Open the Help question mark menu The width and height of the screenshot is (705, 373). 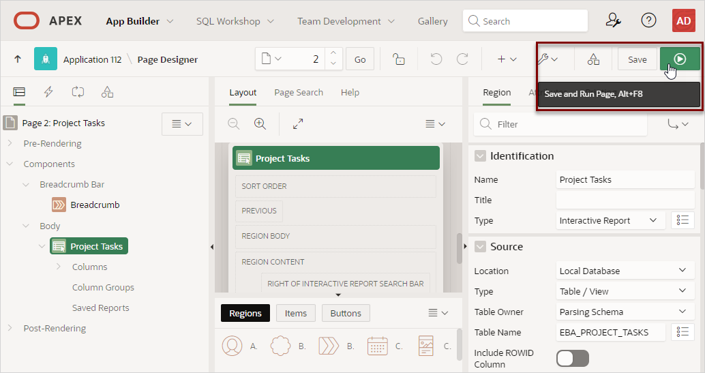(x=648, y=20)
